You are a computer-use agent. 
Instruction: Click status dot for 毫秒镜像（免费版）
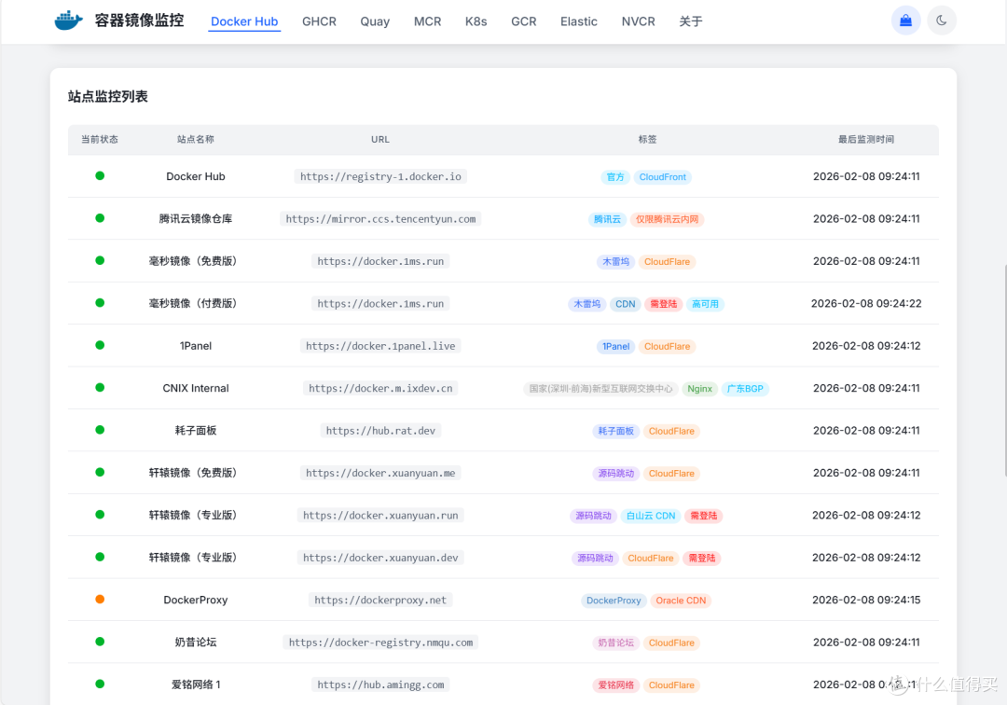click(100, 261)
